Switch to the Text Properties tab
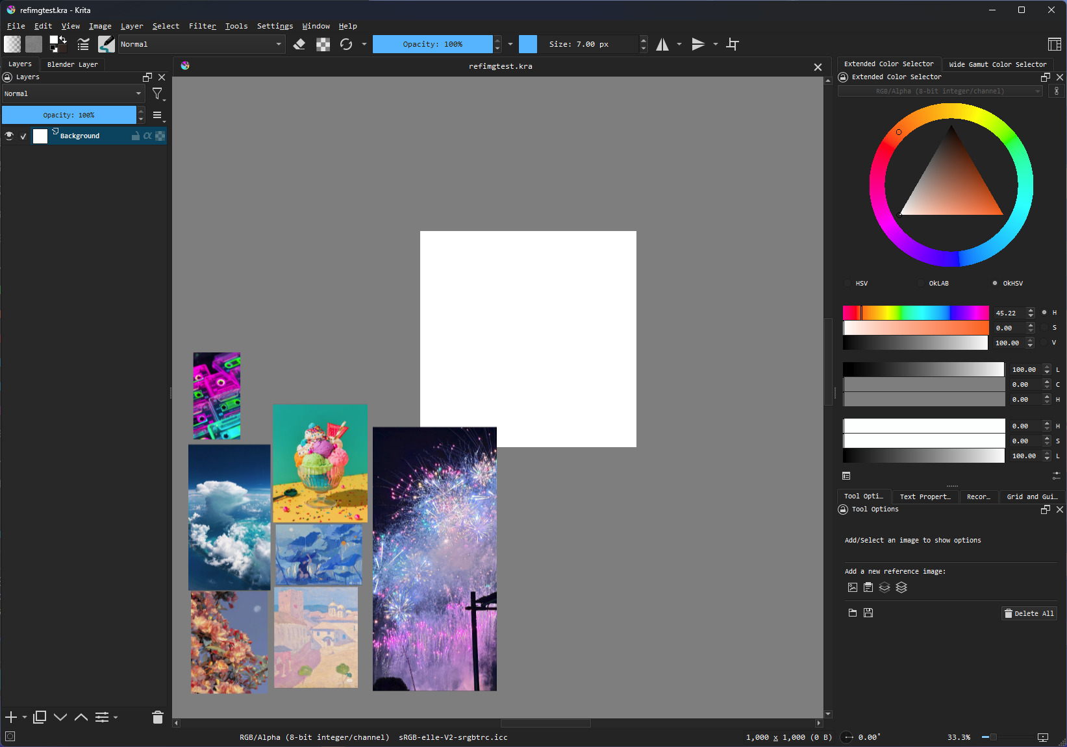This screenshot has height=747, width=1067. pyautogui.click(x=925, y=496)
